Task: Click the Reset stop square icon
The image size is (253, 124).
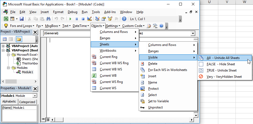Action: click(x=83, y=19)
